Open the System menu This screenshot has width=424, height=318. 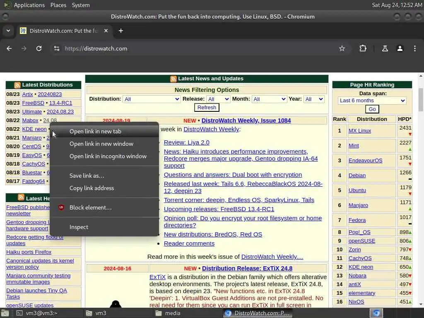(81, 5)
